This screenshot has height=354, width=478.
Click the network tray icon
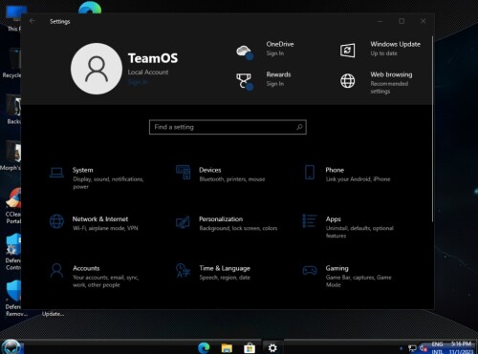[412, 348]
